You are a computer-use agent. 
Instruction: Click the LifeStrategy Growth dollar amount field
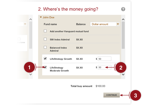point(105,59)
